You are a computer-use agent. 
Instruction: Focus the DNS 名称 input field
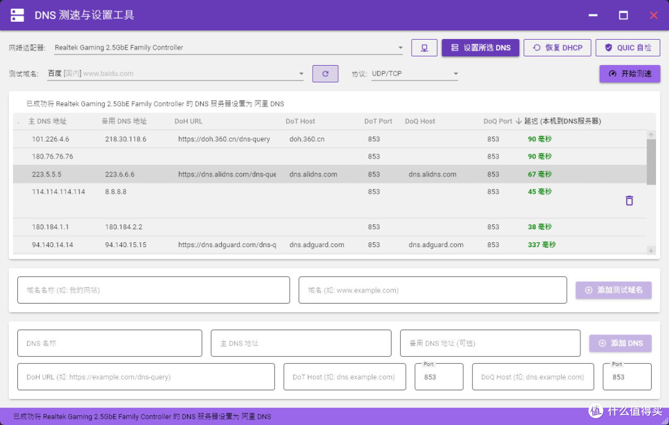click(x=110, y=343)
